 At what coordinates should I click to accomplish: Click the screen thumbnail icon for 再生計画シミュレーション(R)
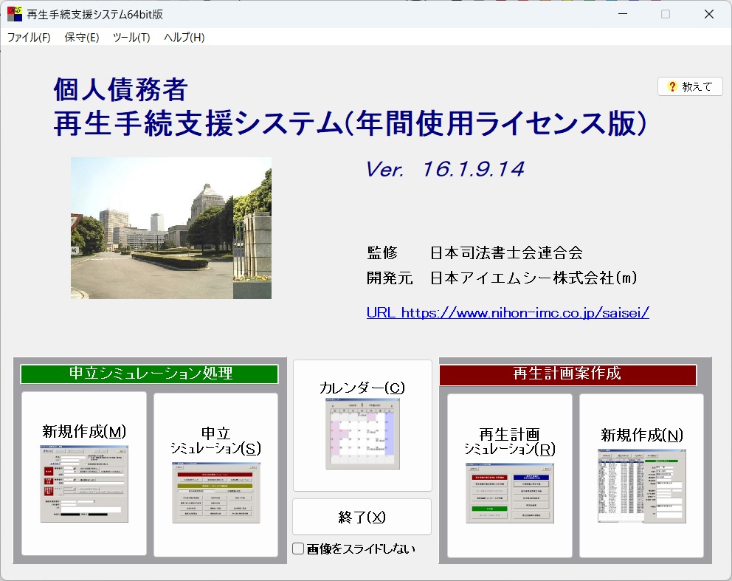[510, 491]
